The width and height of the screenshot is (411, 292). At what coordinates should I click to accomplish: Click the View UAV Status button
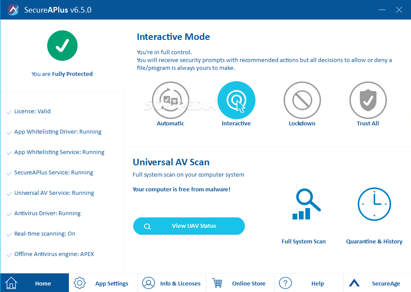click(x=189, y=226)
